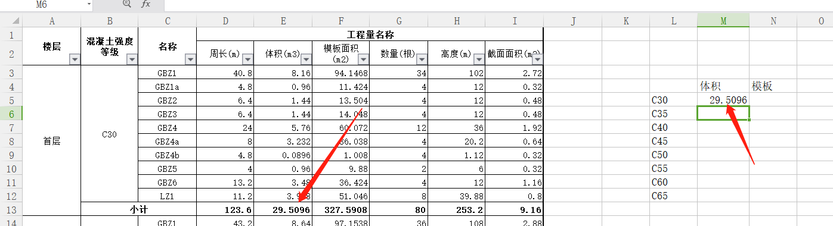Click cell containing GBZ1 in row 3
Screen dimensions: 833x226
coord(167,73)
